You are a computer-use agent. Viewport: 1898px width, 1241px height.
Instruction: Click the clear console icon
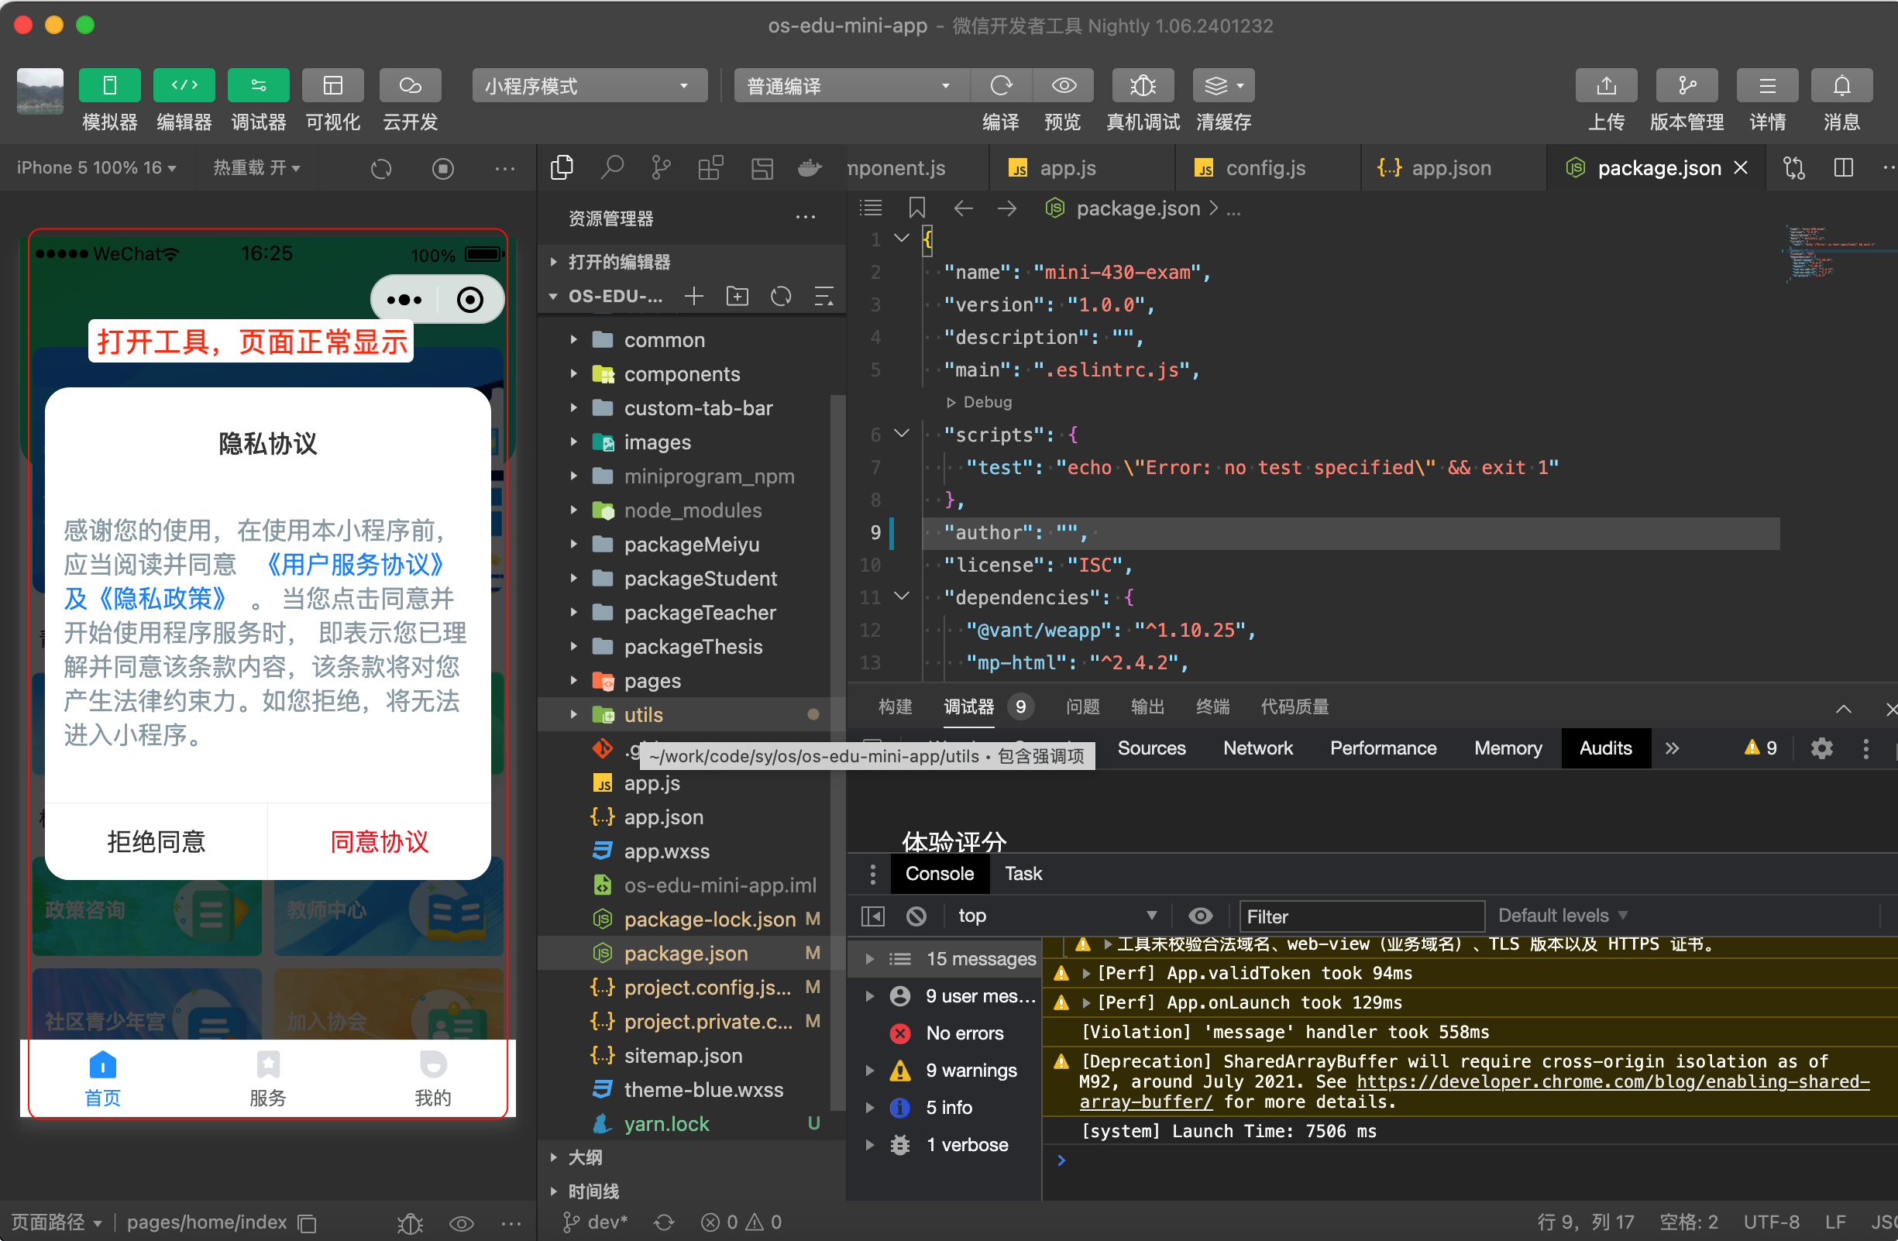point(916,916)
